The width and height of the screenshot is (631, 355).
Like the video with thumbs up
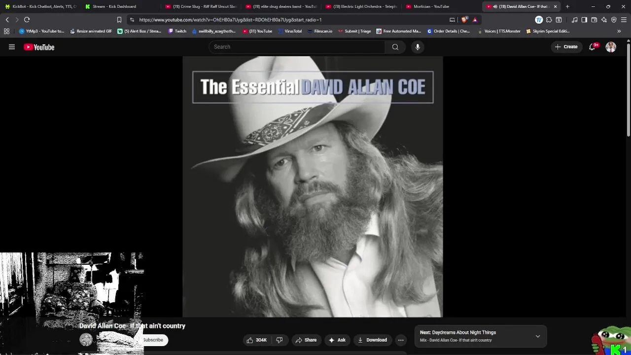[x=256, y=340]
